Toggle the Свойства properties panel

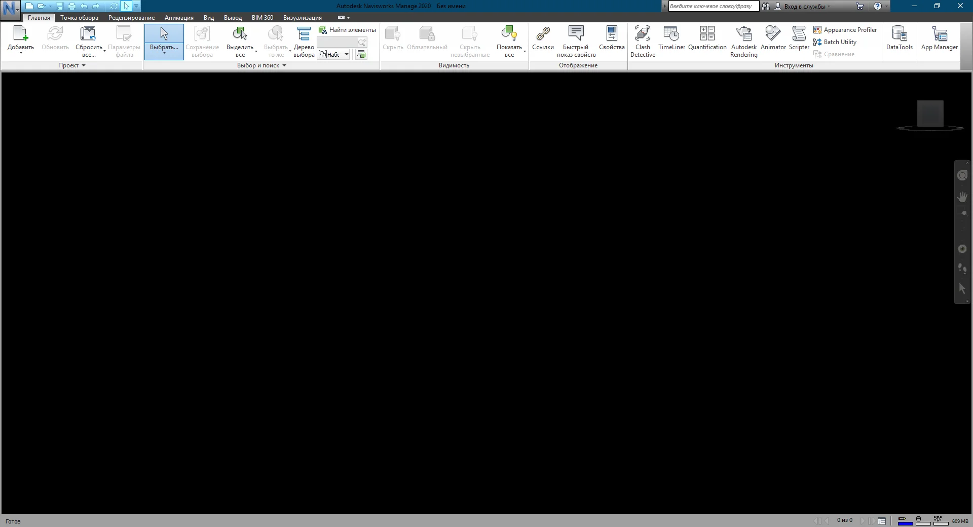(x=612, y=39)
